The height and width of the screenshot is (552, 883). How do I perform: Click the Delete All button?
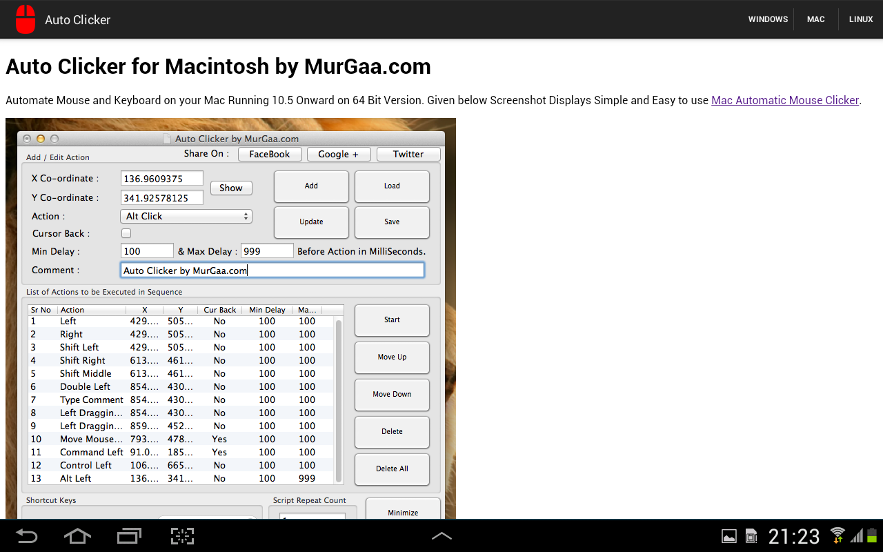tap(392, 469)
